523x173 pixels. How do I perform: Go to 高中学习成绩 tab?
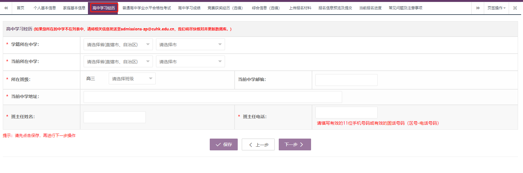pos(189,8)
